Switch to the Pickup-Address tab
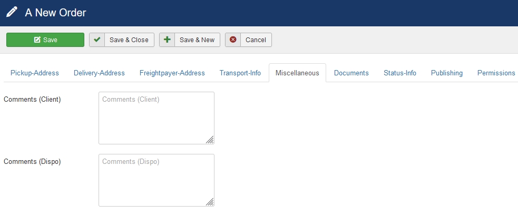The height and width of the screenshot is (215, 518). 35,73
